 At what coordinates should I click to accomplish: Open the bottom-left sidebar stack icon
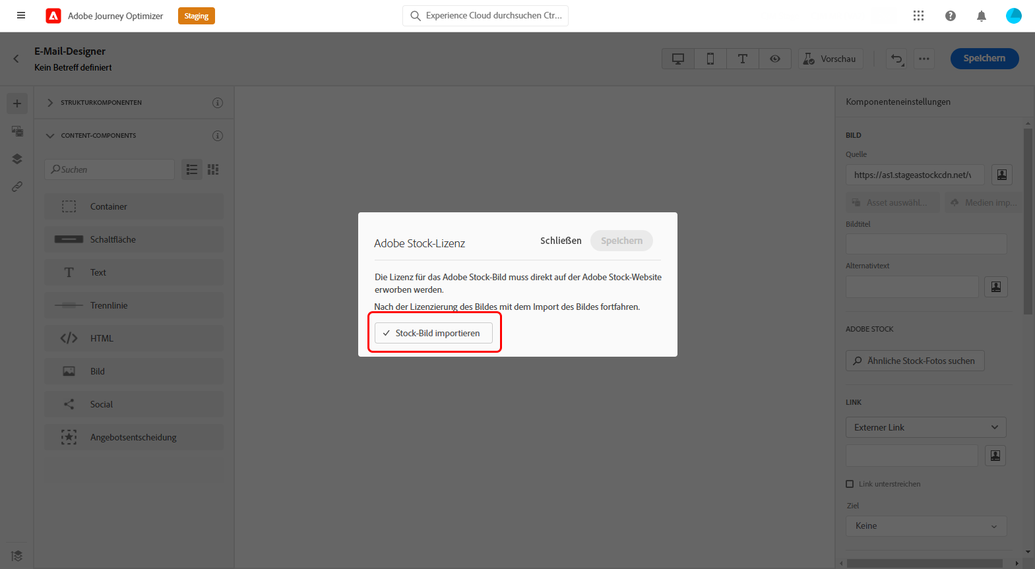(x=17, y=556)
